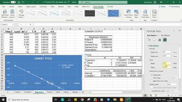Click Chart Filters funnel button beside chart
This screenshot has height=102, width=182.
pyautogui.click(x=86, y=67)
